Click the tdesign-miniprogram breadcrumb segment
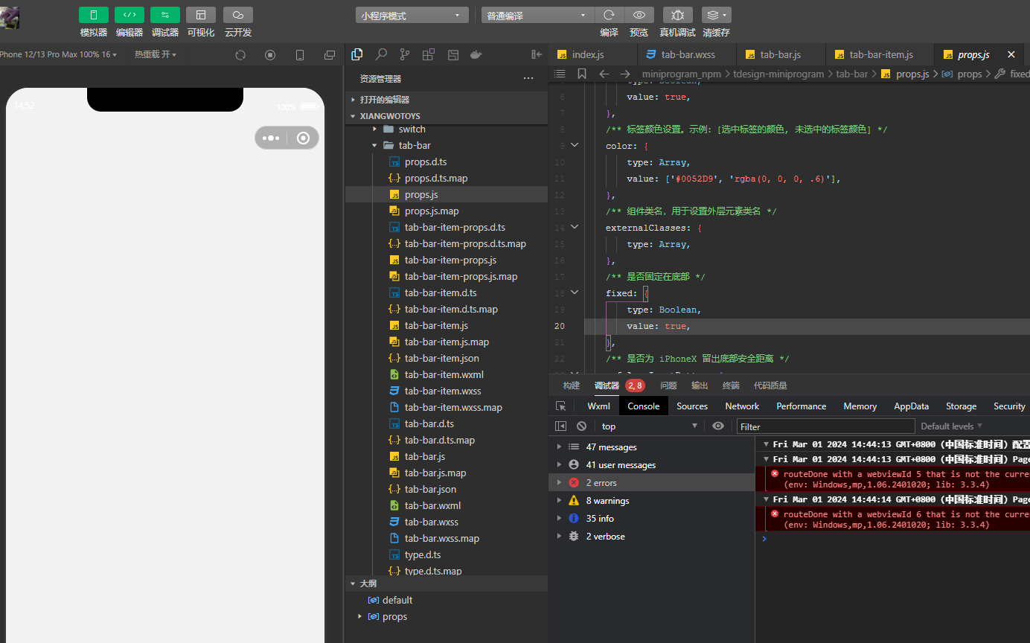 [778, 74]
